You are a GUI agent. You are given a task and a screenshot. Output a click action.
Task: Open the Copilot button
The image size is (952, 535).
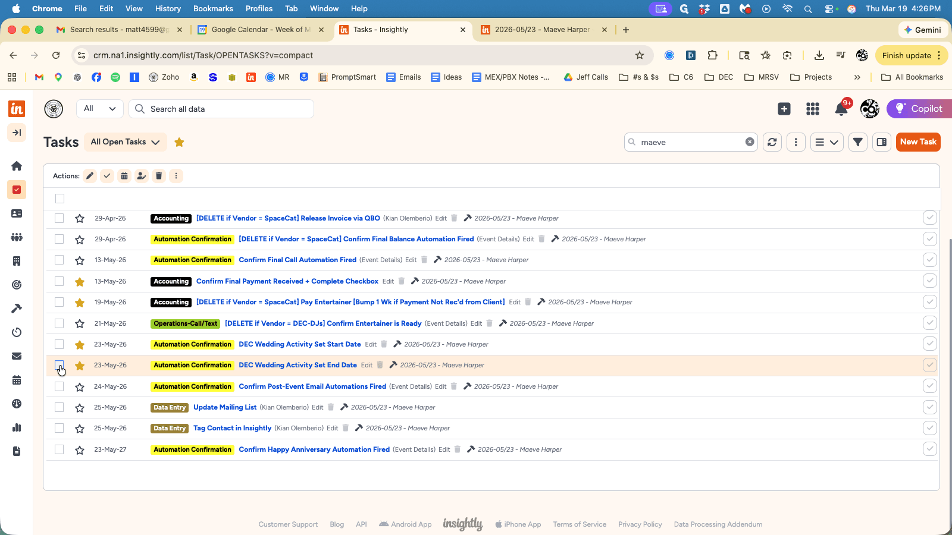click(x=919, y=109)
